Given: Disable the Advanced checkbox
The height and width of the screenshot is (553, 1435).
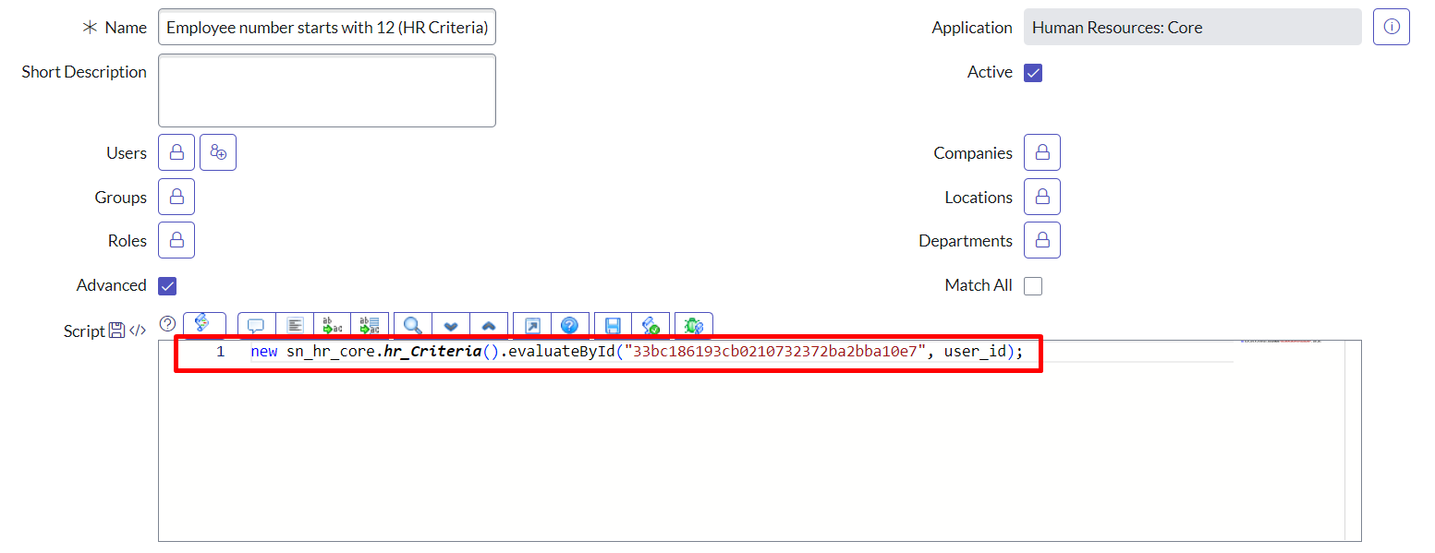Looking at the screenshot, I should pos(167,286).
